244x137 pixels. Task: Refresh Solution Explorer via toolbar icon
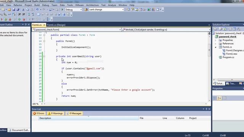225,29
